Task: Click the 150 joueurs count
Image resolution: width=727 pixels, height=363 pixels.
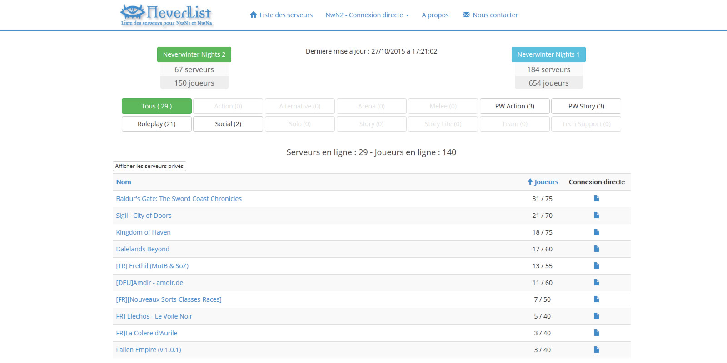Action: [x=194, y=83]
